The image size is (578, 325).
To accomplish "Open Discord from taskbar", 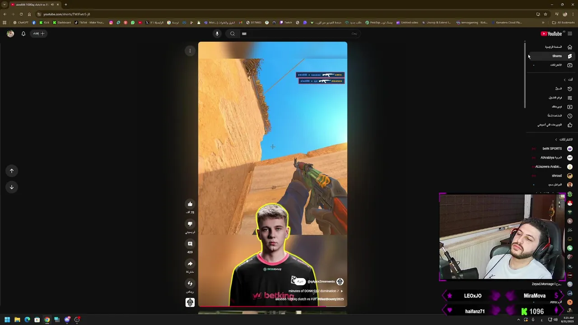I will coord(67,320).
